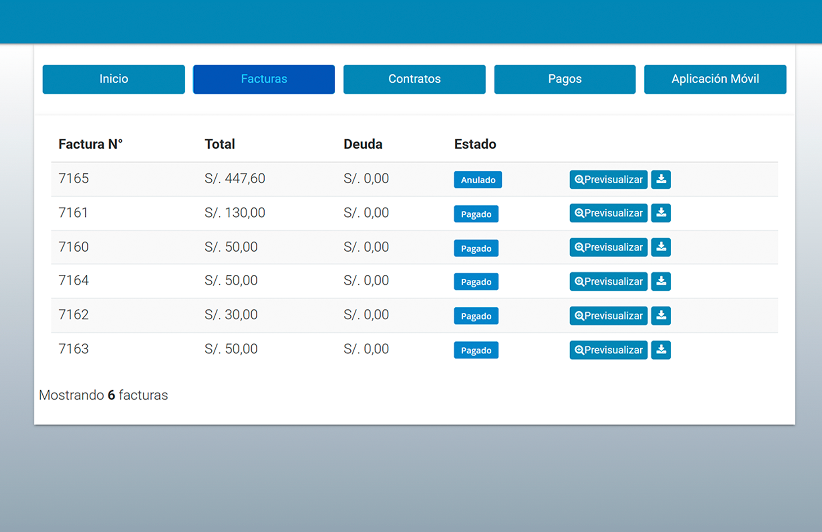
Task: Download invoice 7164
Action: pyautogui.click(x=660, y=282)
